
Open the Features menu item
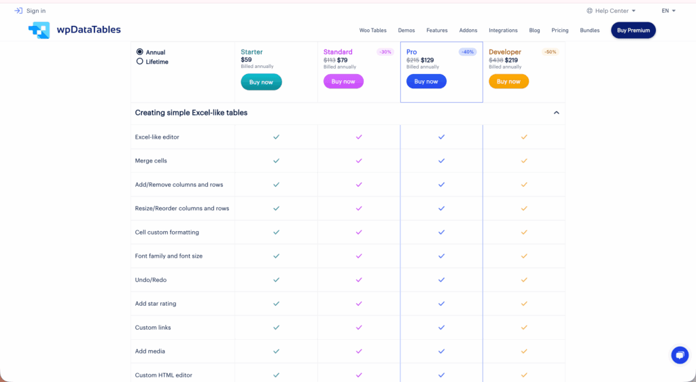437,30
